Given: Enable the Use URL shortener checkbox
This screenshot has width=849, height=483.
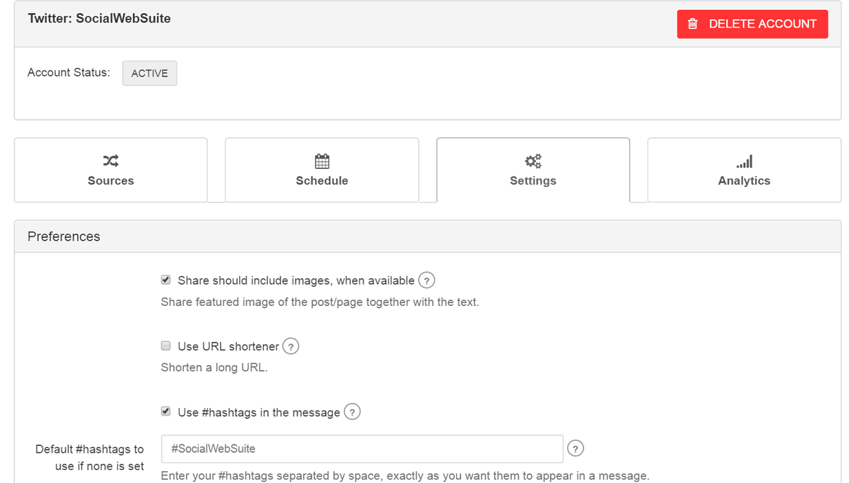Looking at the screenshot, I should 165,346.
